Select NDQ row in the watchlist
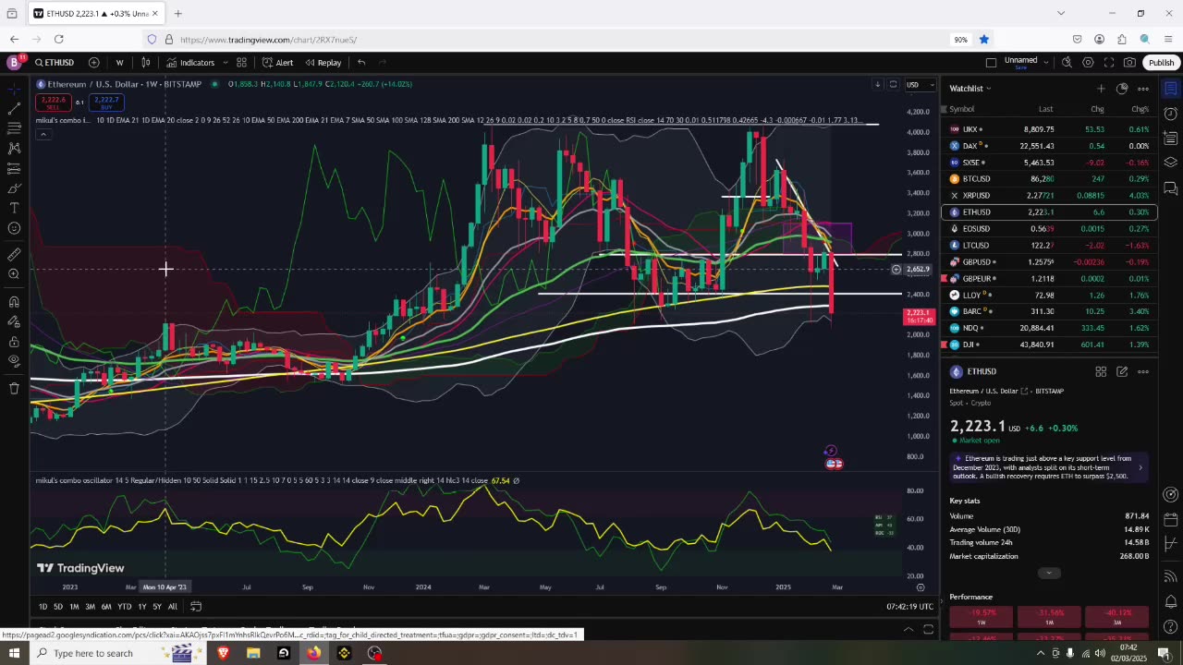 coord(1049,328)
